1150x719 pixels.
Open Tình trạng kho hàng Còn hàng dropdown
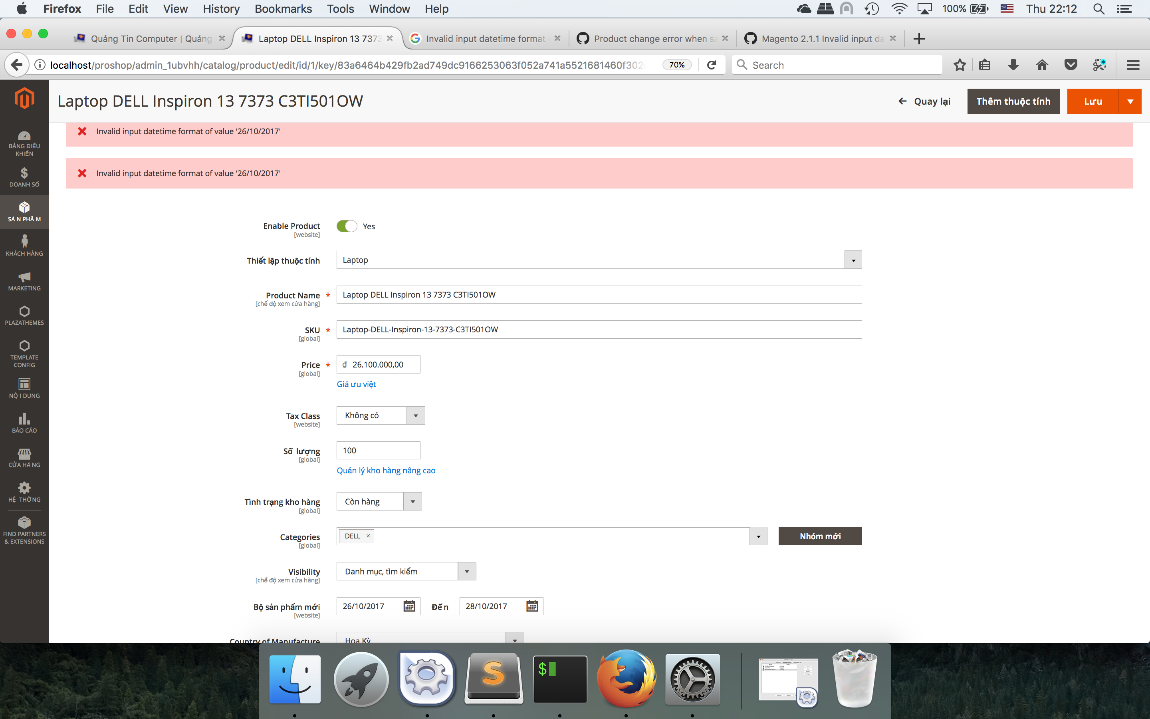click(x=379, y=501)
